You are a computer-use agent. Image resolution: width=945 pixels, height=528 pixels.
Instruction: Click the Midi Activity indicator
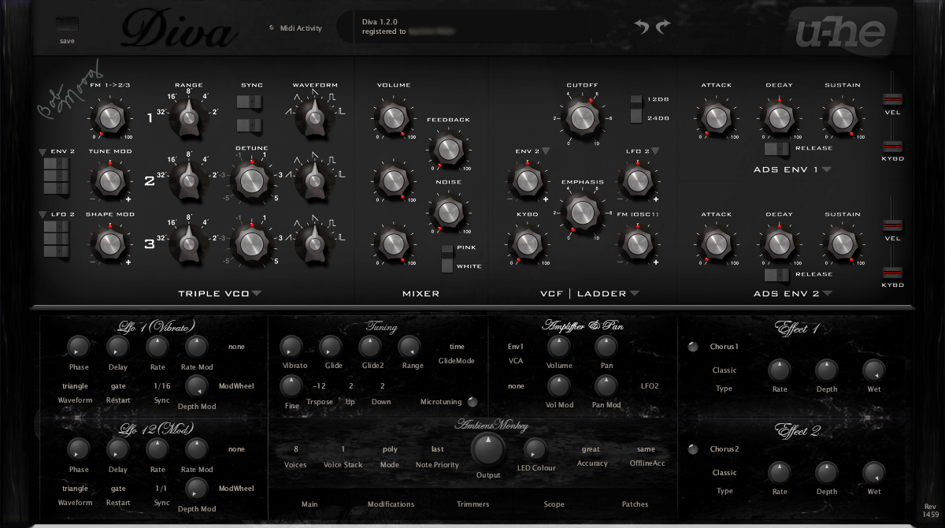tap(272, 28)
